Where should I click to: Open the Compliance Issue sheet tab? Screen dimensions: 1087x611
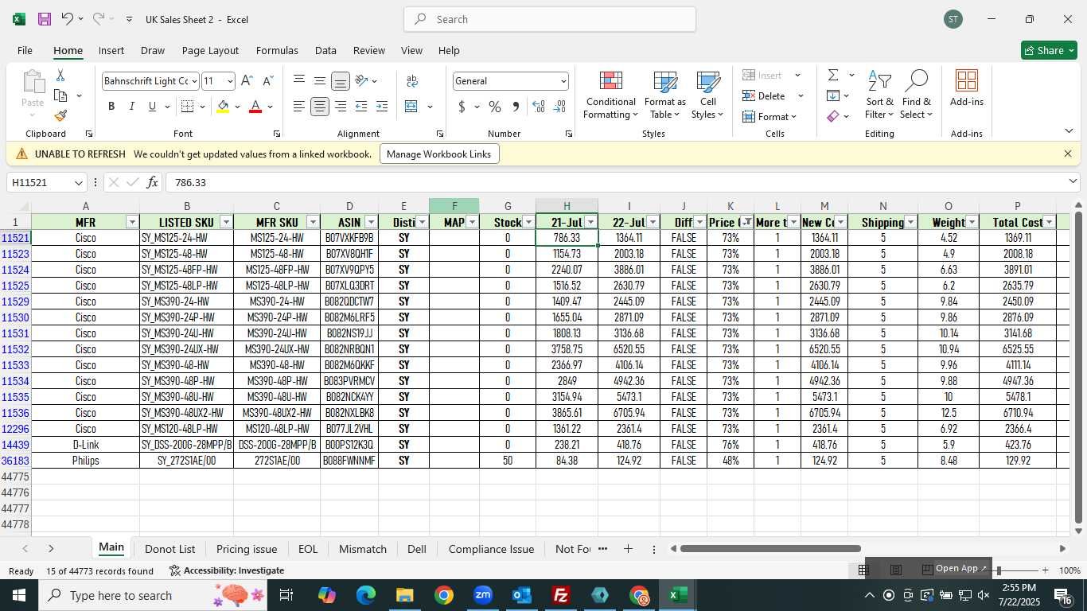491,549
